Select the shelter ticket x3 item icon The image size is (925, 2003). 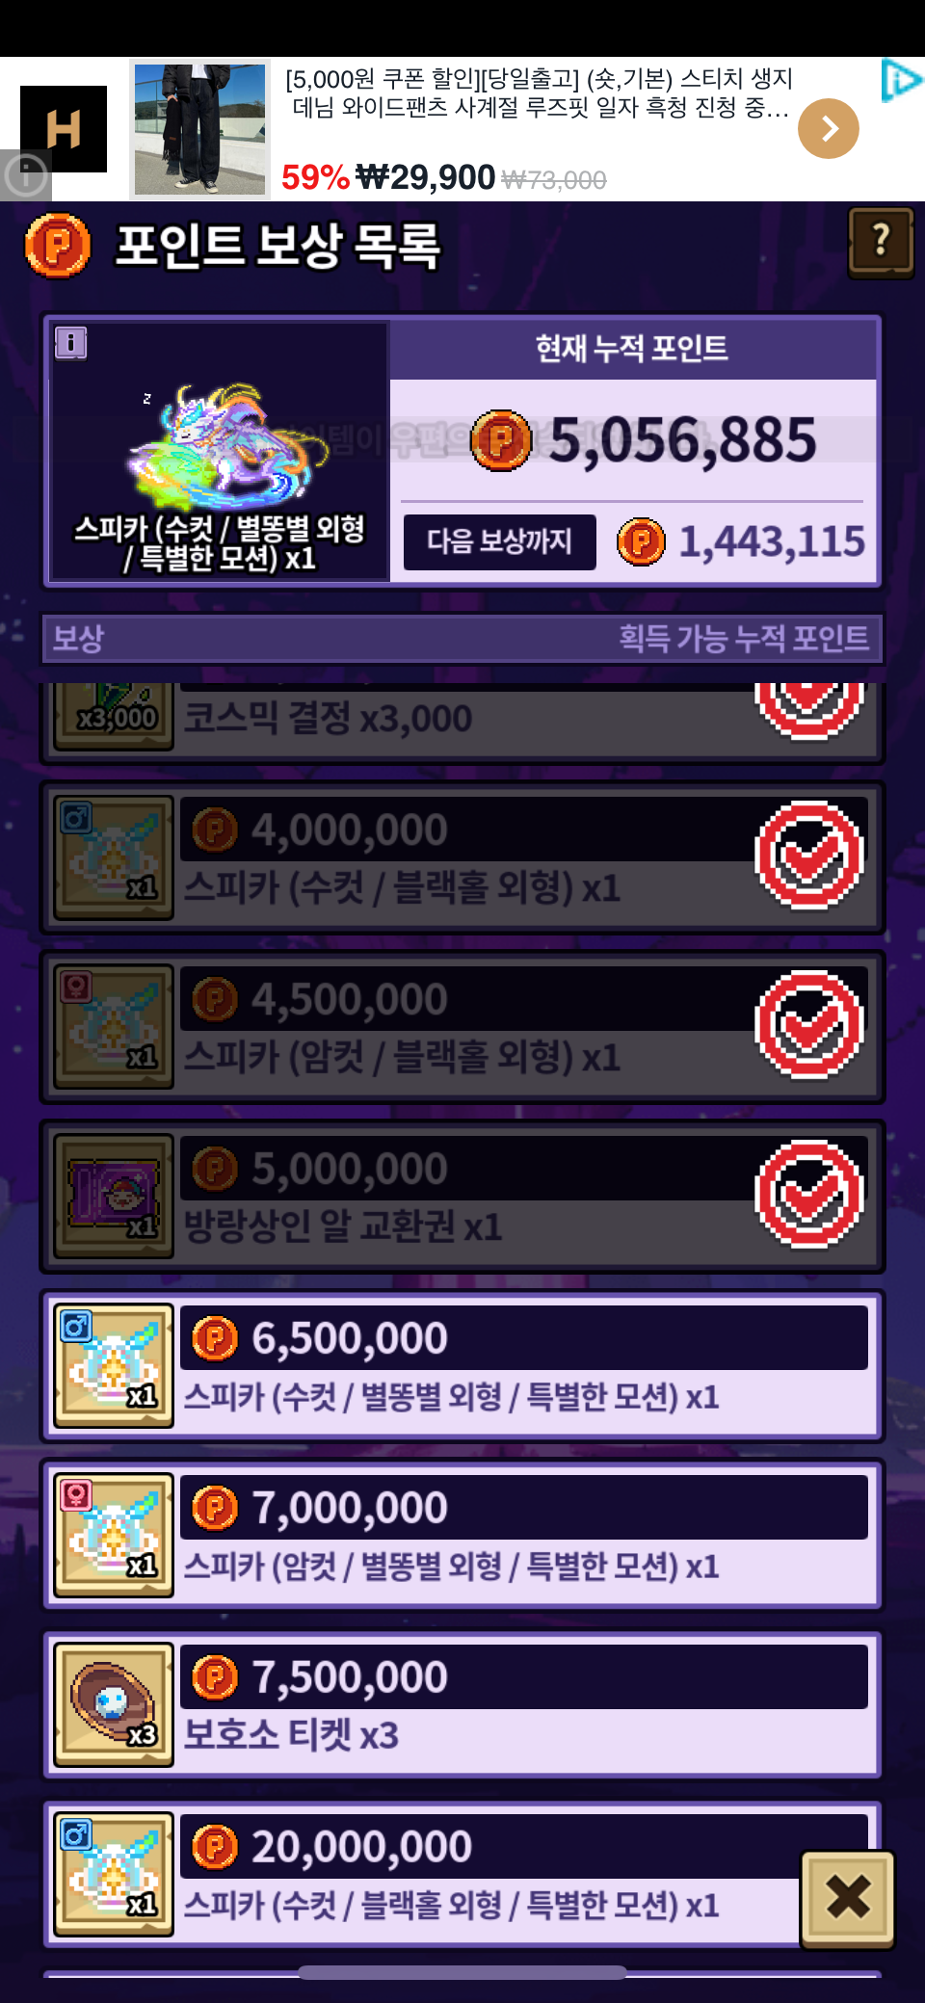pyautogui.click(x=114, y=1704)
